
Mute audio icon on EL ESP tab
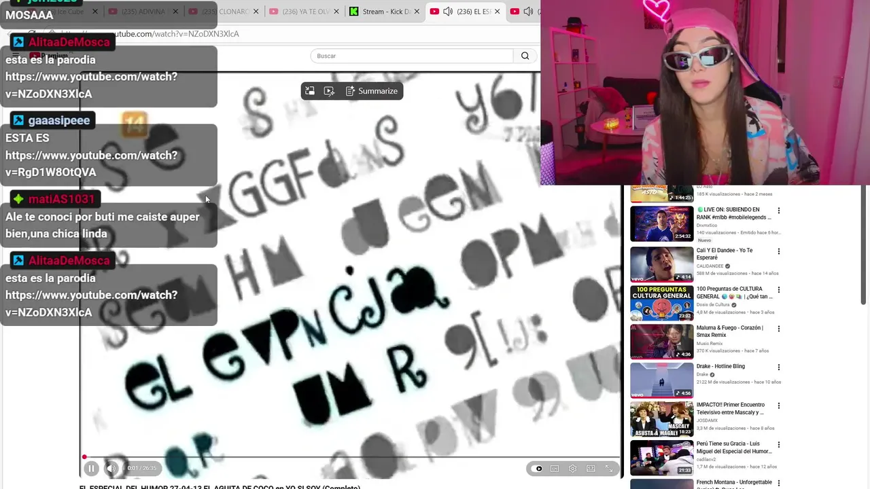pyautogui.click(x=448, y=12)
